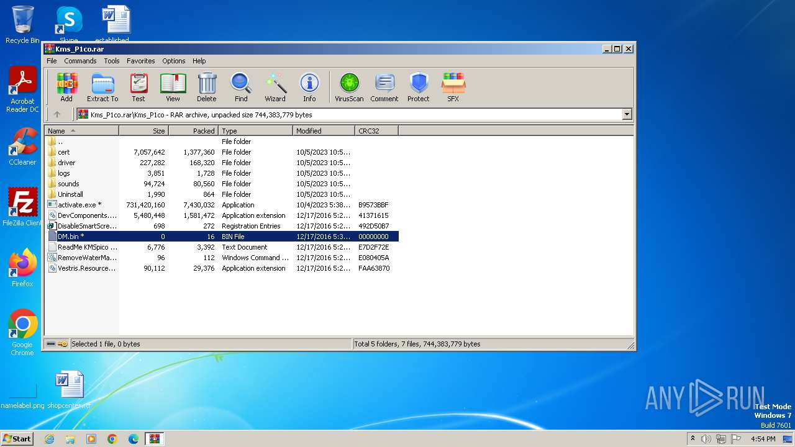Click the taskbar clock 4:54 PM
This screenshot has height=447, width=795.
click(763, 439)
